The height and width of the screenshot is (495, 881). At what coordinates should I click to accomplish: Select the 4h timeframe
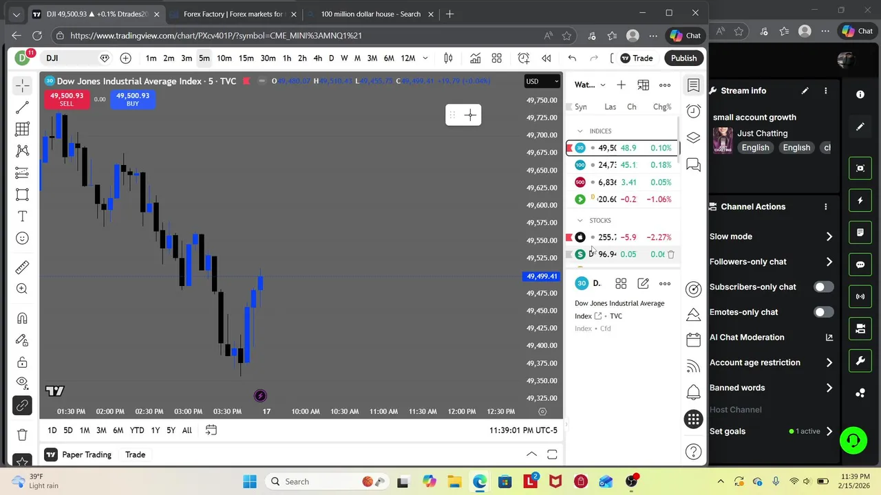point(317,58)
